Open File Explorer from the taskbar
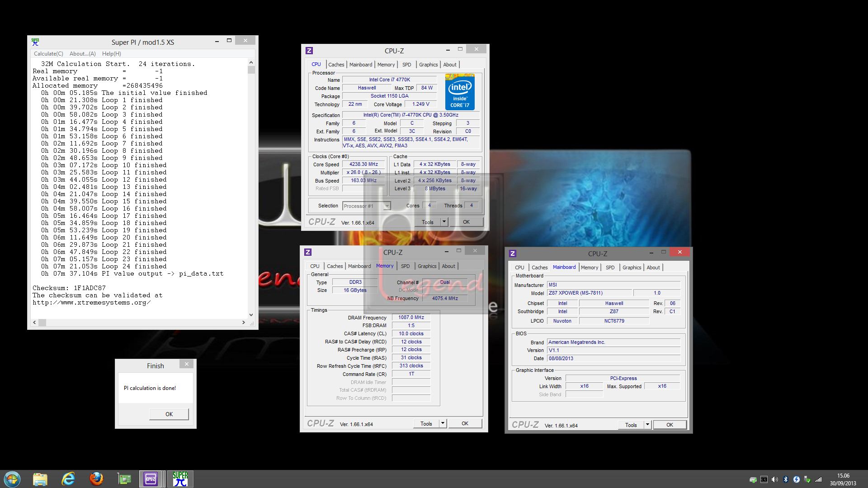This screenshot has height=488, width=868. 40,479
